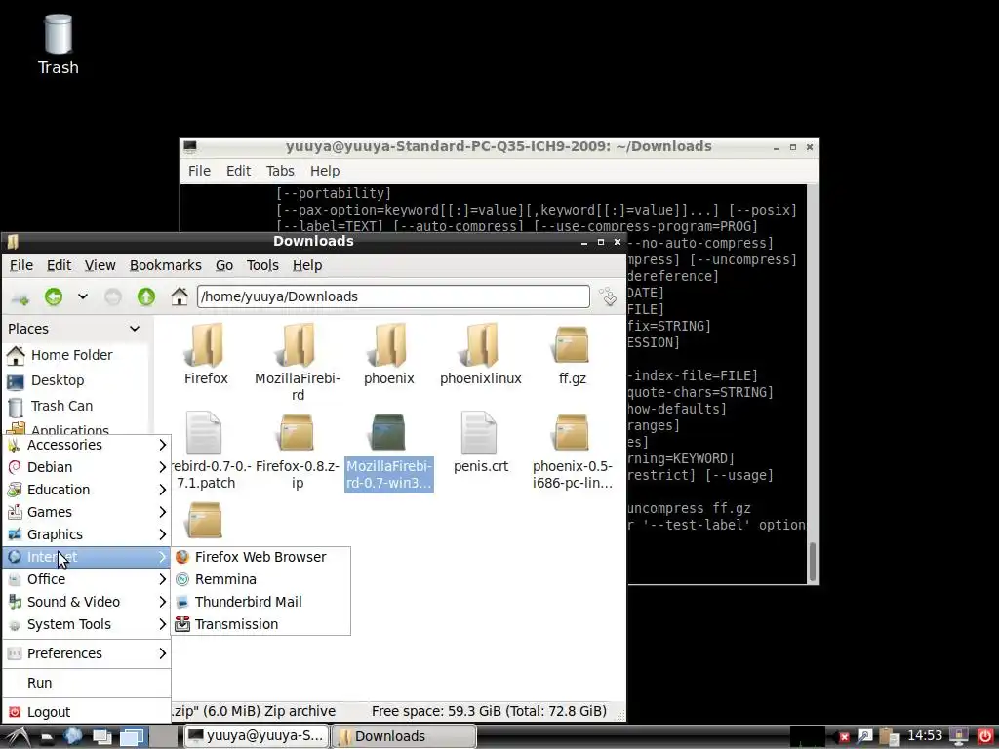Go to home via toolbar house icon

pos(180,296)
